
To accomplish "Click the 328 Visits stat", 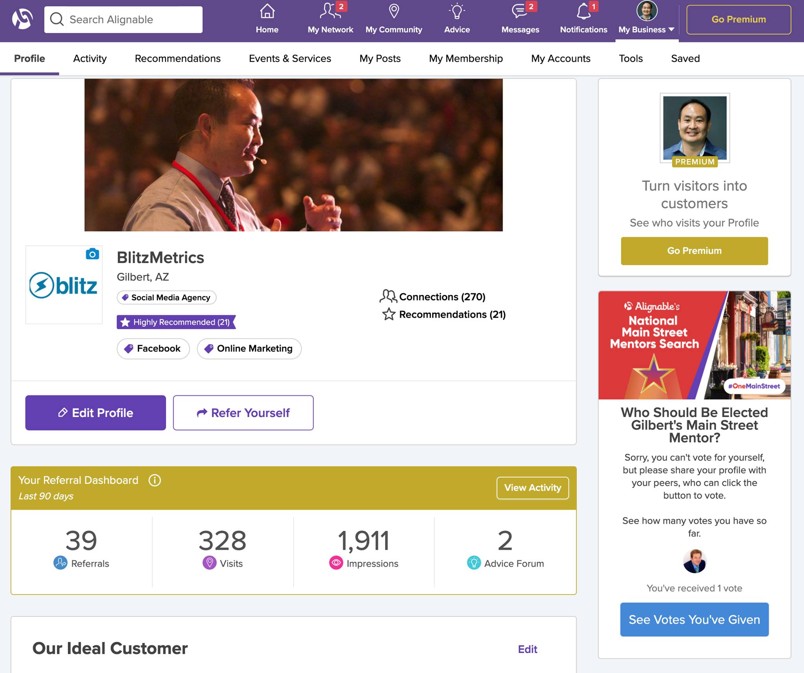I will point(222,549).
